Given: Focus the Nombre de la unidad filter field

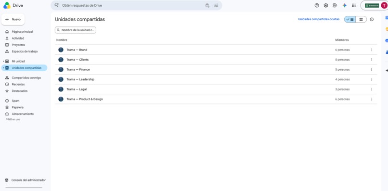Looking at the screenshot, I should click(76, 30).
